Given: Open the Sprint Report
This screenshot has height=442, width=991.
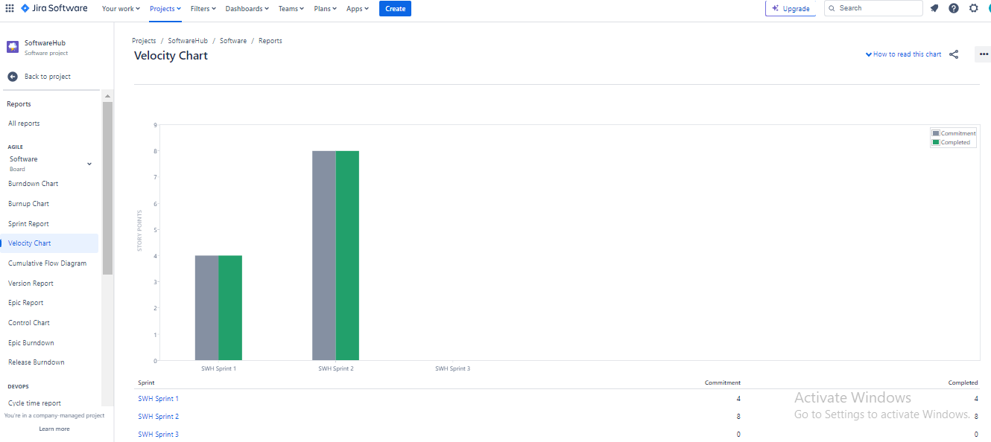Looking at the screenshot, I should pos(28,224).
